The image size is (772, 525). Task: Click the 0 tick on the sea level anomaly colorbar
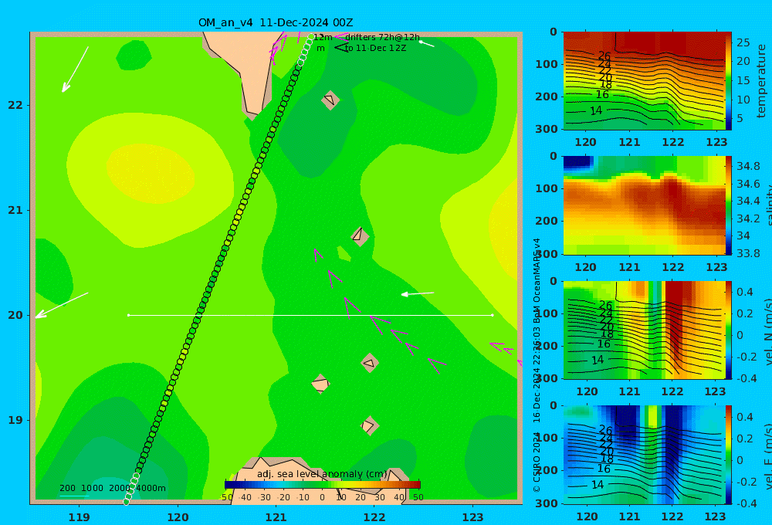pos(322,497)
